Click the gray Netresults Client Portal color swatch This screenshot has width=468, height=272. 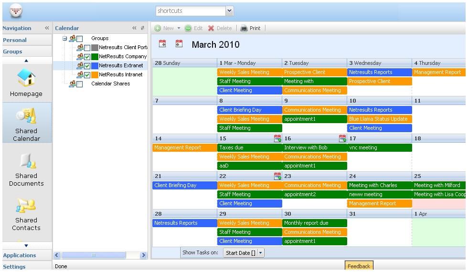(95, 48)
